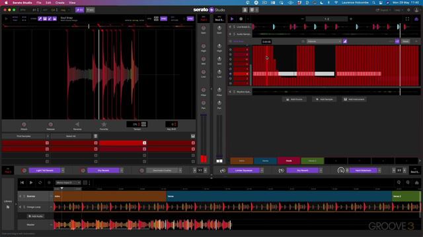423x237 pixels.
Task: Click the Attack knob
Action: click(24, 124)
